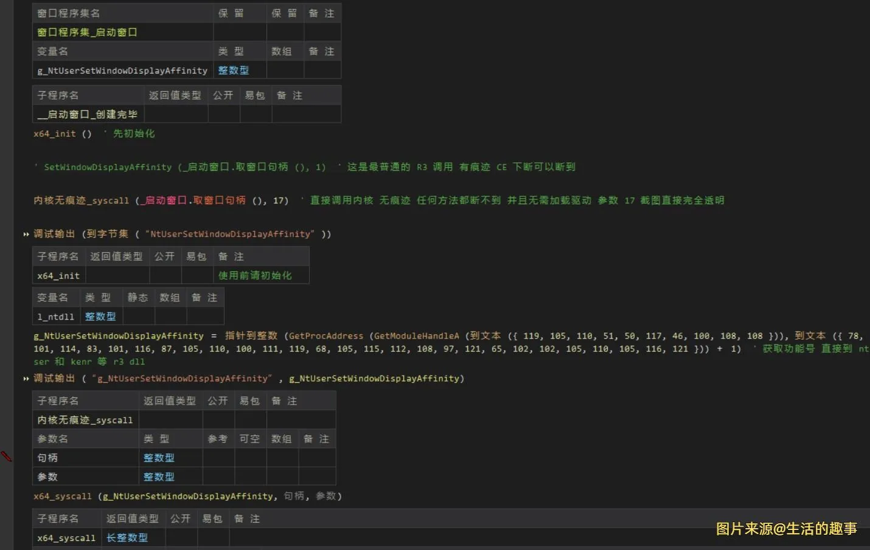Select the subroutine name __启动窗口_创建完毕

point(87,114)
